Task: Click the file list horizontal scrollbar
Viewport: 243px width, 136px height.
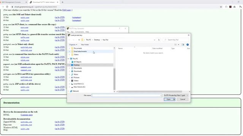Action: click(x=150, y=91)
